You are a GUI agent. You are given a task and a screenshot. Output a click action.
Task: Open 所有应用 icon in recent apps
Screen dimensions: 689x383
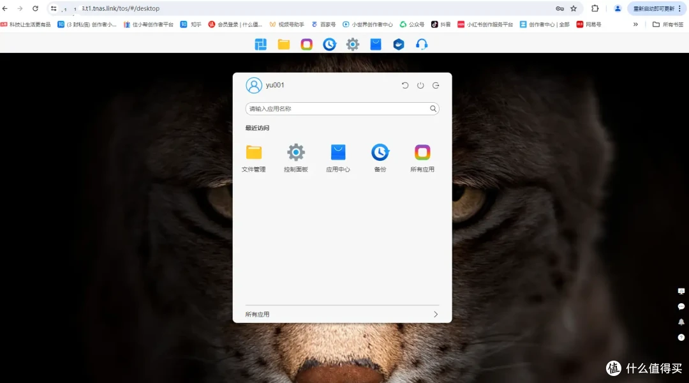(422, 158)
